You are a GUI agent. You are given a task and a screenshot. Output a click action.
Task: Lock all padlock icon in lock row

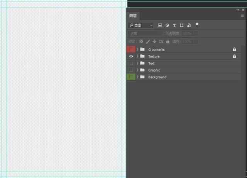pyautogui.click(x=168, y=42)
